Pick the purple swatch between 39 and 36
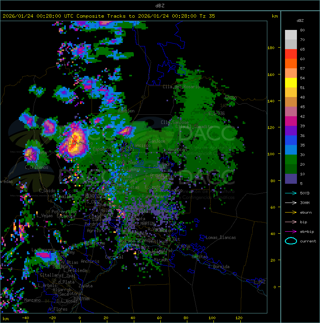 [x=291, y=130]
